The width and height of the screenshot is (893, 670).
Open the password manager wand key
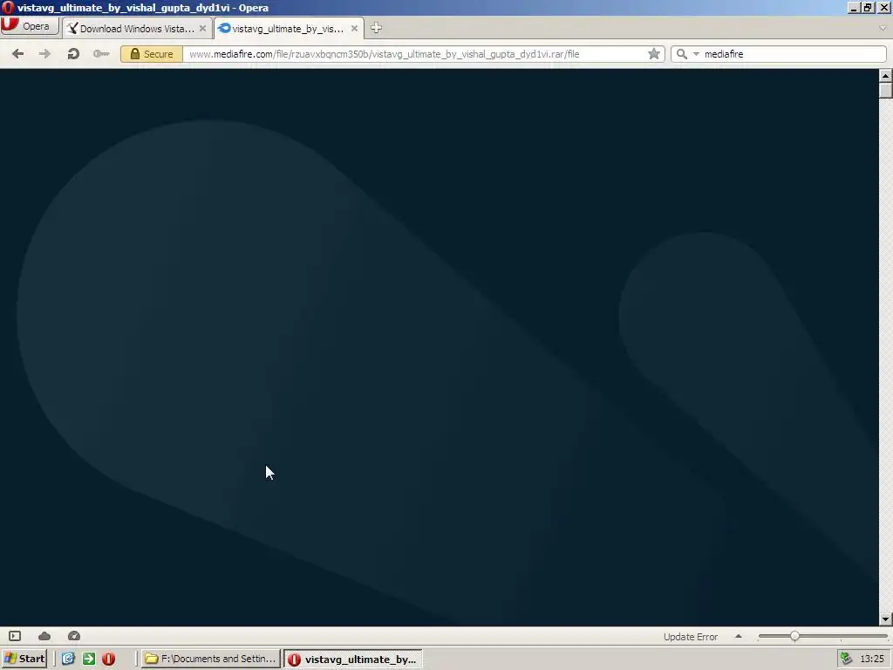[x=101, y=53]
